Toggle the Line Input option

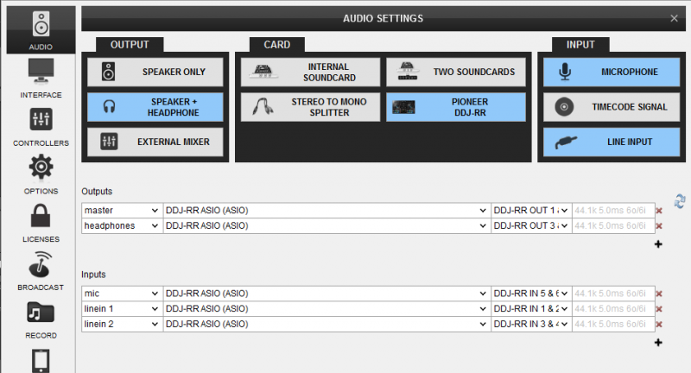coord(598,142)
